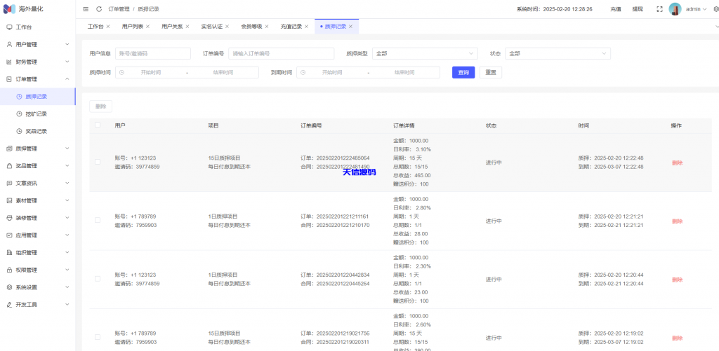
Task: Click the clock icon beside 挖矿记录
Action: point(19,114)
